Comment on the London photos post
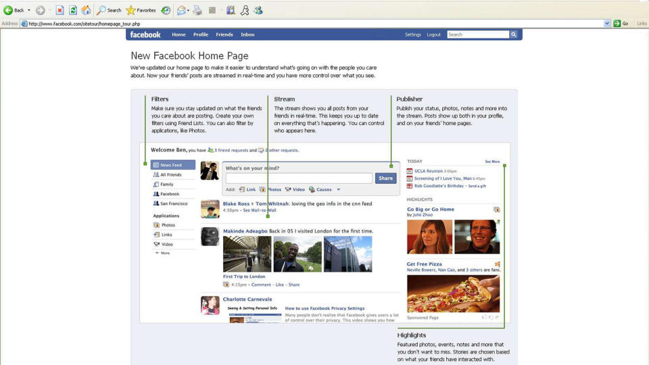Screen dimensions: 649x365 tap(261, 285)
